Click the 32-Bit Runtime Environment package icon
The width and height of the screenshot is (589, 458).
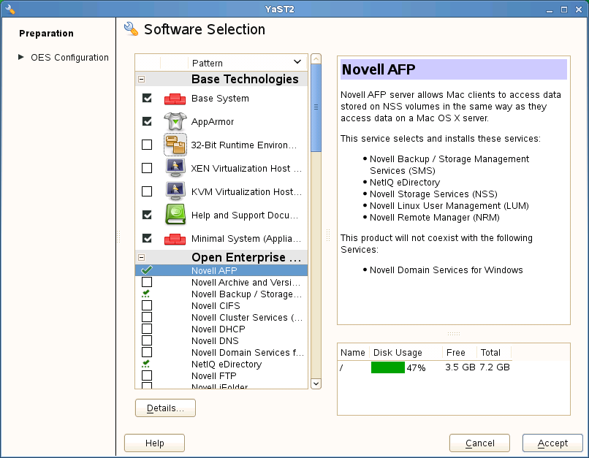pyautogui.click(x=175, y=145)
